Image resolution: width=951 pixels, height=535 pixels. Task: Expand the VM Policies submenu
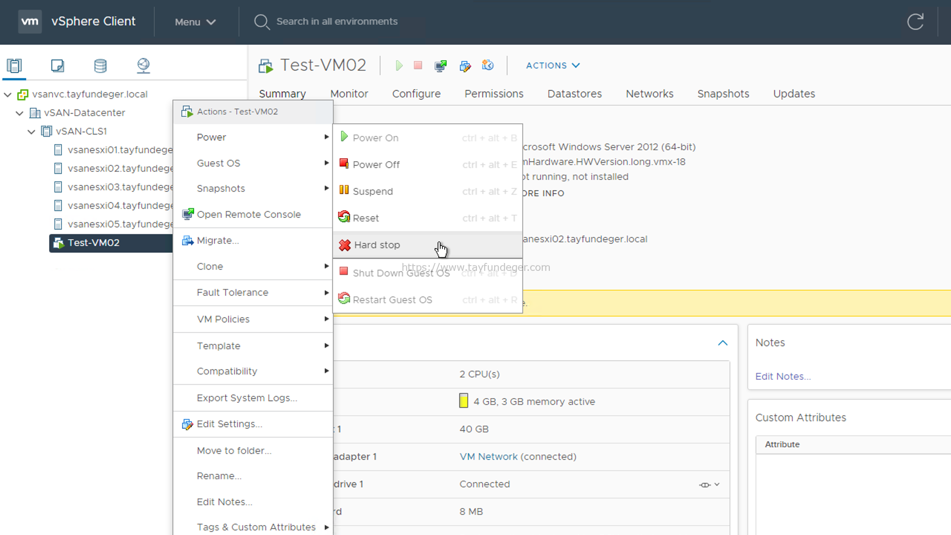point(253,319)
